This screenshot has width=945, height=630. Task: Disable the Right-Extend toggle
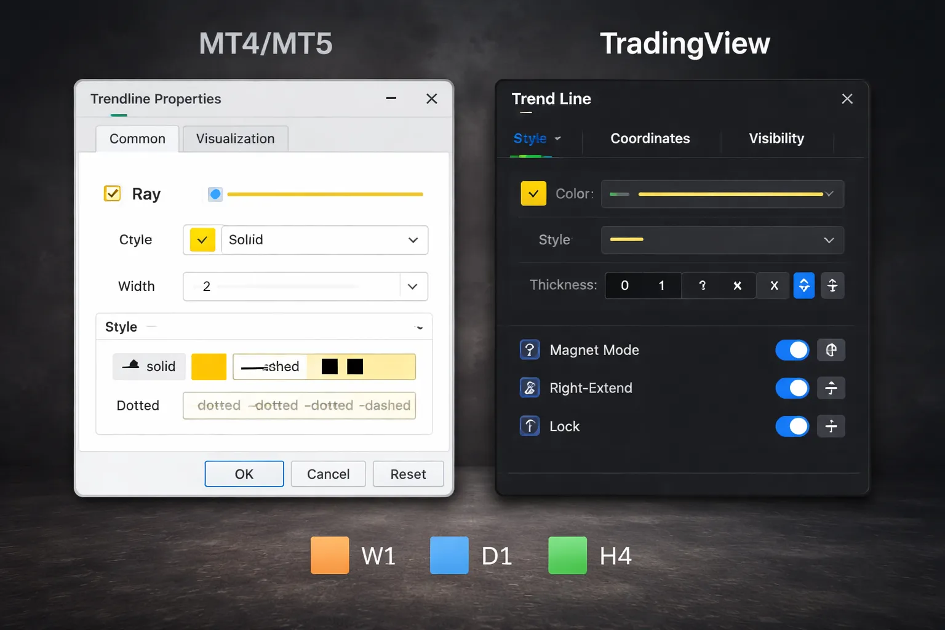point(792,388)
